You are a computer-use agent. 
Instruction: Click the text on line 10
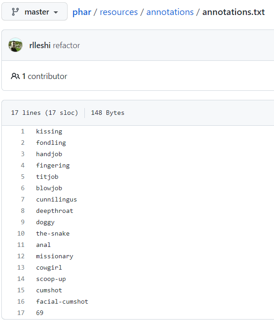53,233
